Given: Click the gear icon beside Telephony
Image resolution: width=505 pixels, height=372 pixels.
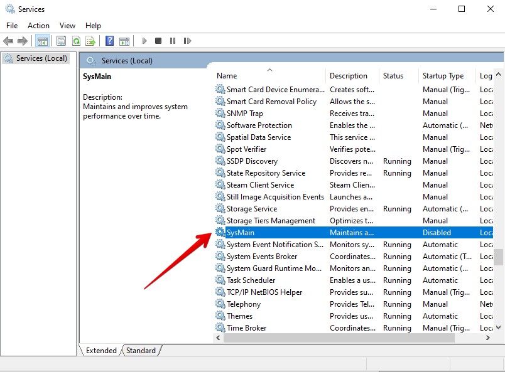Looking at the screenshot, I should 220,304.
